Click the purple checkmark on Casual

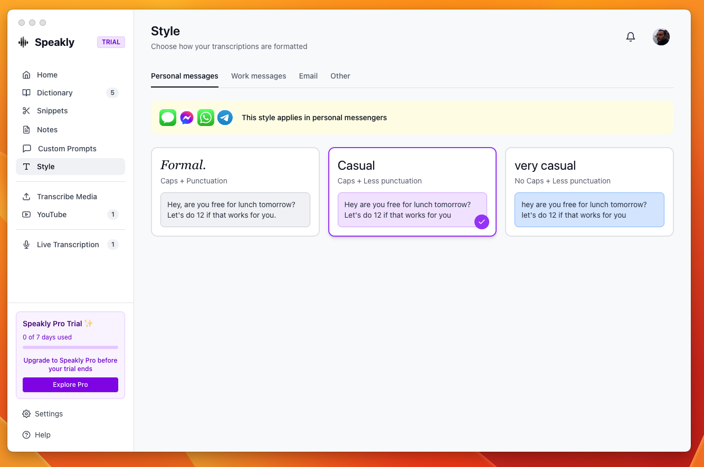(481, 222)
